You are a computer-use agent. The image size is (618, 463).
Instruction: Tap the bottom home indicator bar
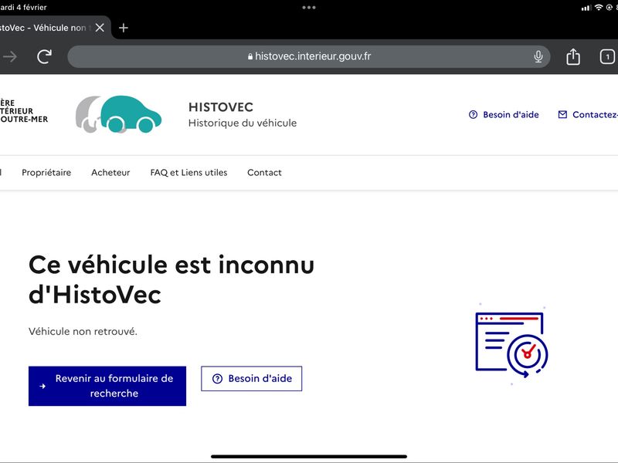[x=308, y=457]
